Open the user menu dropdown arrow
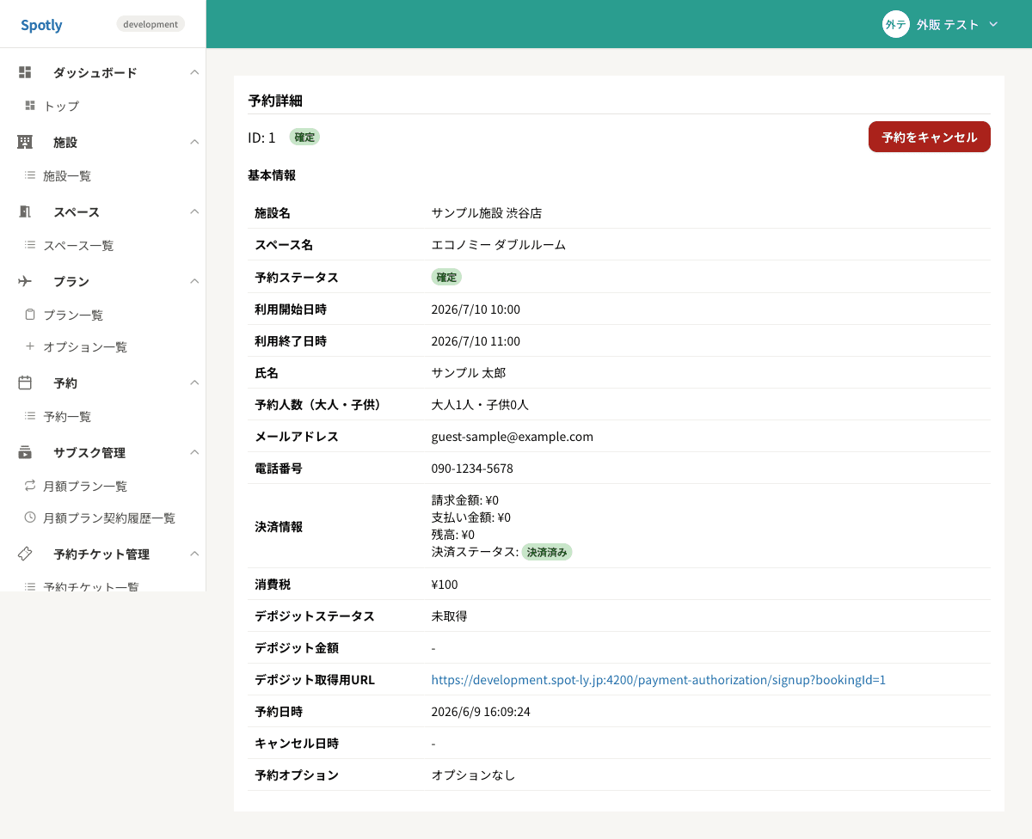 993,24
